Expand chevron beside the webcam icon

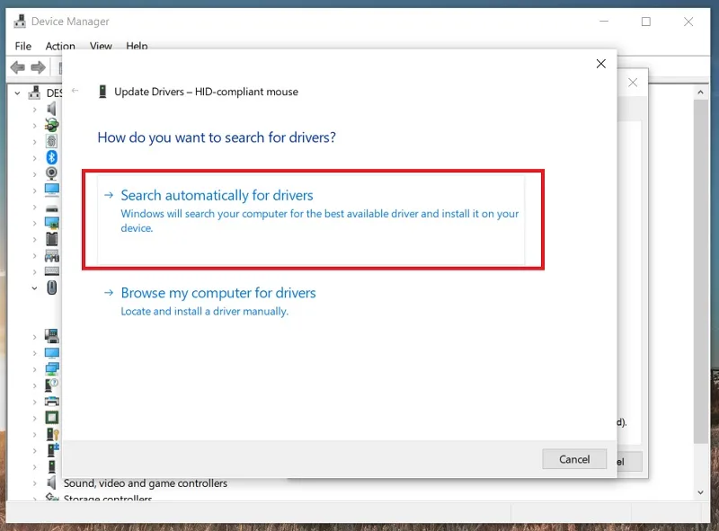point(34,174)
